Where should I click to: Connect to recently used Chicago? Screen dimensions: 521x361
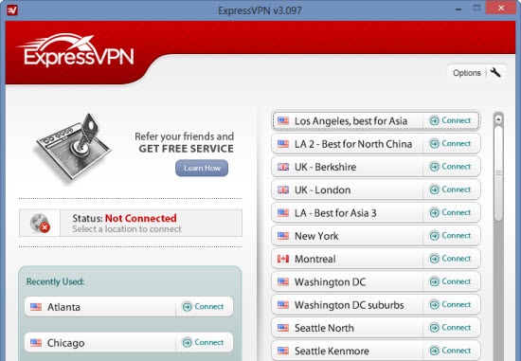[203, 342]
